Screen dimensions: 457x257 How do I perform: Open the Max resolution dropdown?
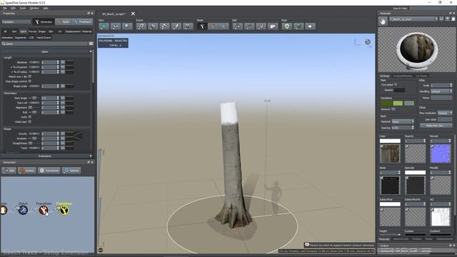tap(445, 113)
